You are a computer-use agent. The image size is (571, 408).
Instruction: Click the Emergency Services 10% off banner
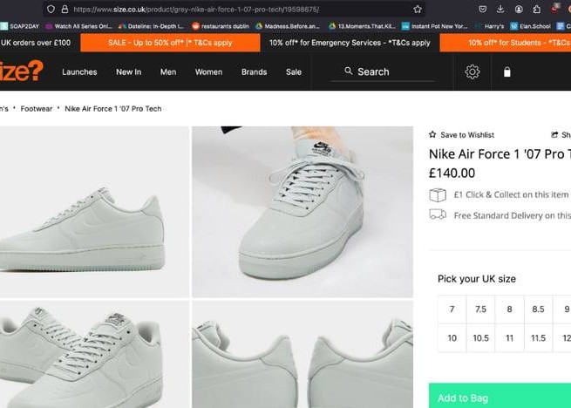click(350, 43)
